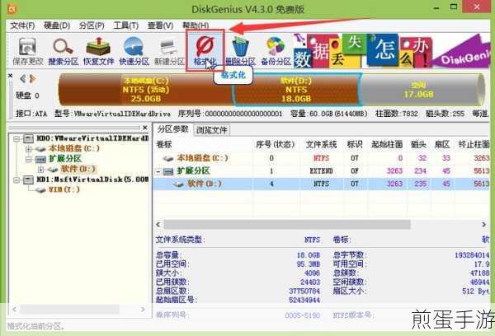The height and width of the screenshot is (336, 495).
Task: Click the 扇区 column header
Action: [x=442, y=145]
